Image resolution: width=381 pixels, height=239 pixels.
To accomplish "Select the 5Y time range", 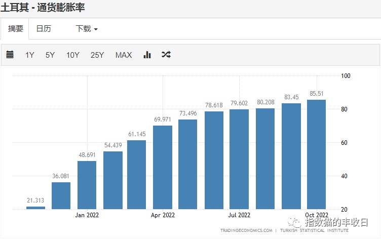I will pyautogui.click(x=50, y=55).
